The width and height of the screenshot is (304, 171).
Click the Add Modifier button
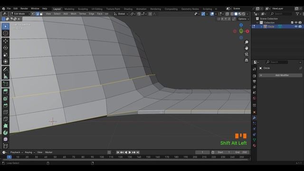click(x=280, y=75)
